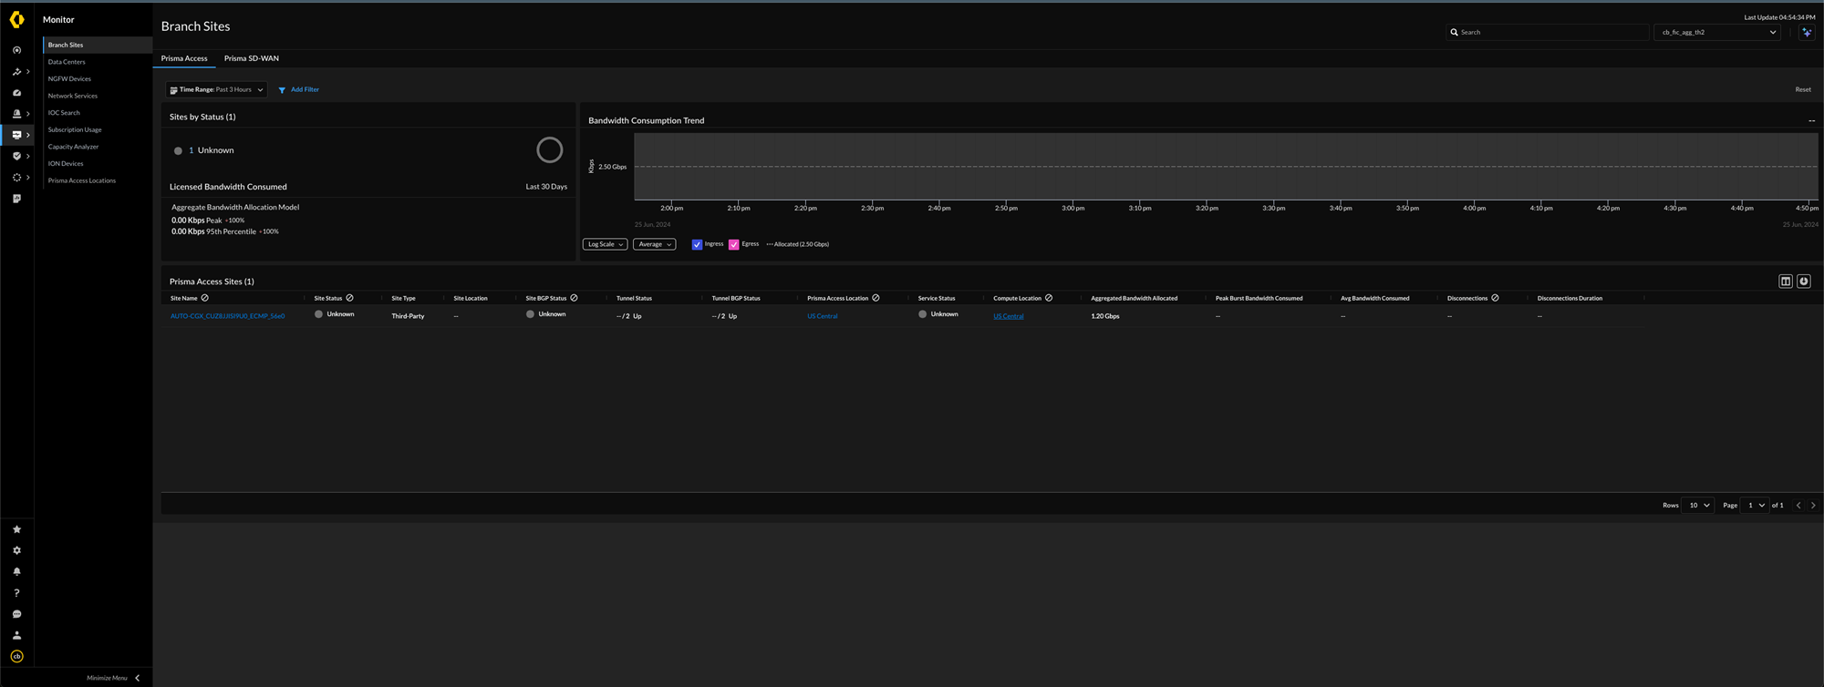Open the Time Range dropdown
This screenshot has height=687, width=1824.
click(x=217, y=90)
